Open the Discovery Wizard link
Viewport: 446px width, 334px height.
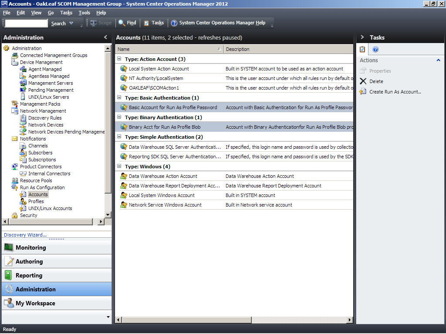click(25, 235)
